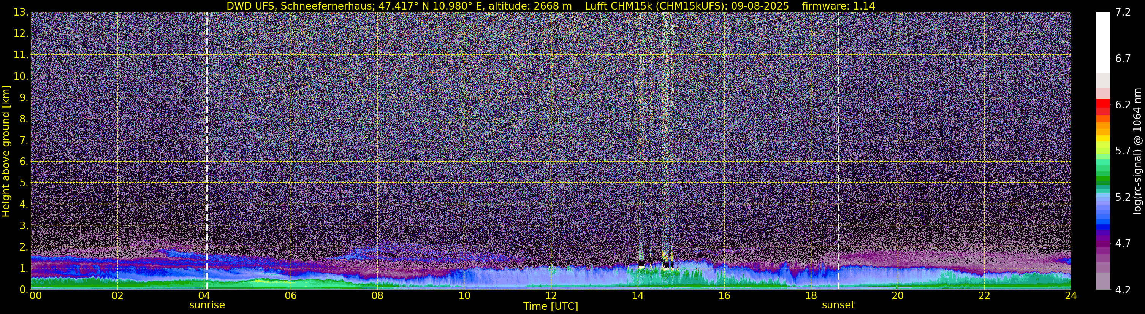Click the dashed white sunrise marker line
Image resolution: width=1145 pixels, height=314 pixels.
[207, 151]
